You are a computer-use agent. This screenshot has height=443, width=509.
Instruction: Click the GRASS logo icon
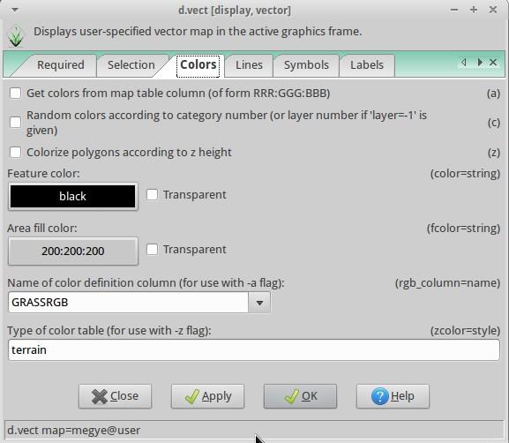pyautogui.click(x=16, y=35)
